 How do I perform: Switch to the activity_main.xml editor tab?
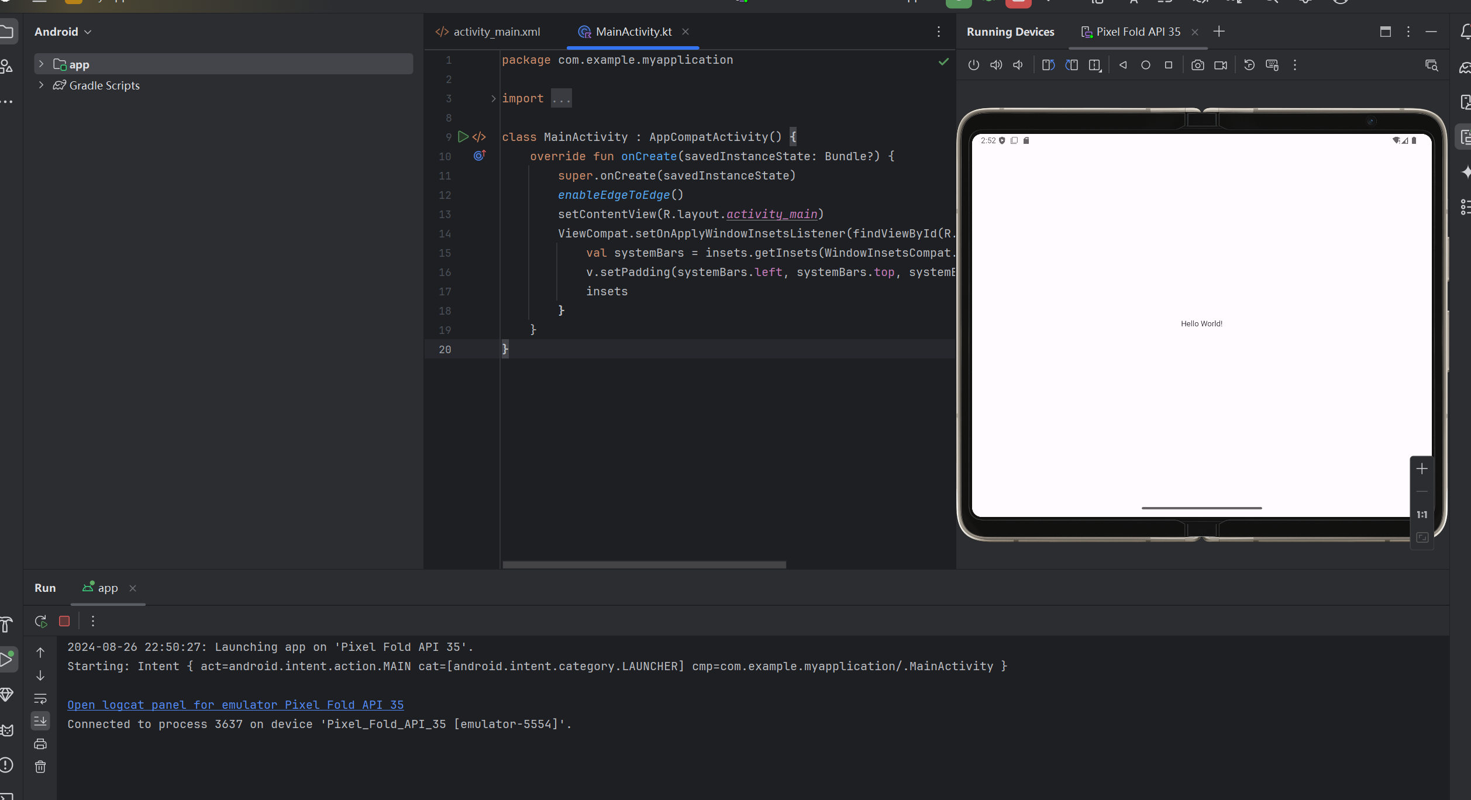(x=488, y=32)
